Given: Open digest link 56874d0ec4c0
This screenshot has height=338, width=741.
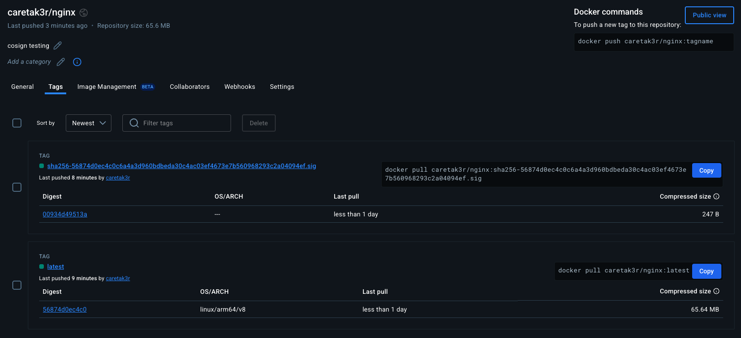Looking at the screenshot, I should [x=64, y=309].
